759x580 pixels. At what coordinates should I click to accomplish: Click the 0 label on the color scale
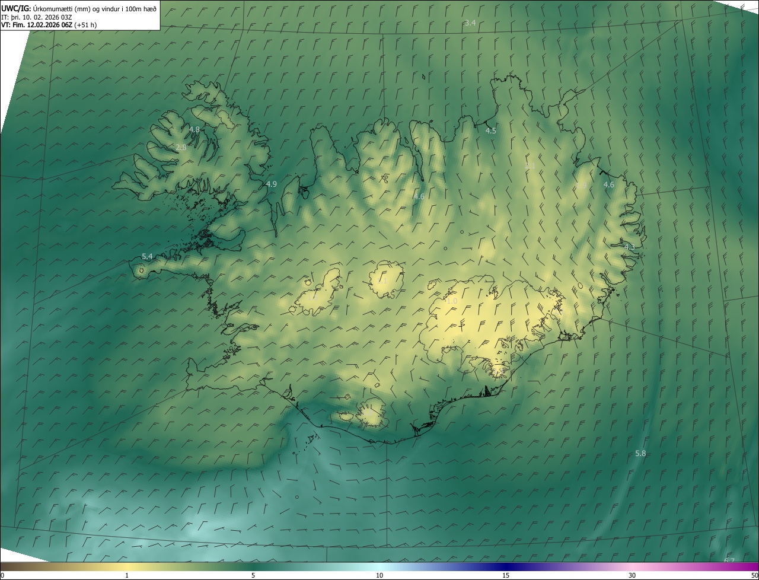(2, 576)
